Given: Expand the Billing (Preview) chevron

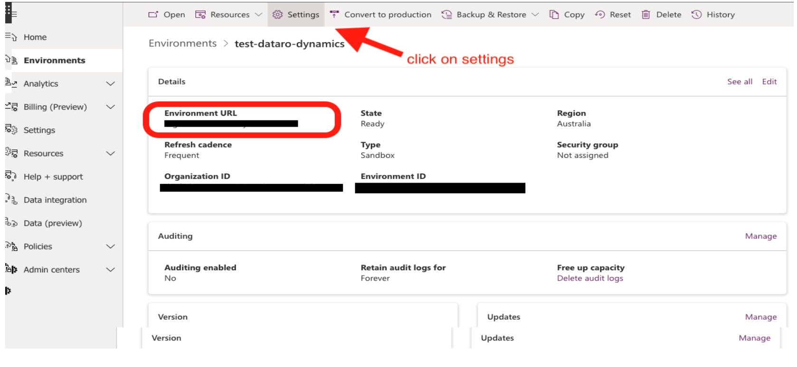Looking at the screenshot, I should pyautogui.click(x=111, y=107).
